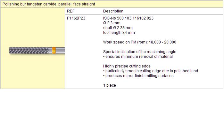This screenshot has height=125, width=224.
Task: Click the spiral fluted cutting head of bur
Action: [x=29, y=50]
